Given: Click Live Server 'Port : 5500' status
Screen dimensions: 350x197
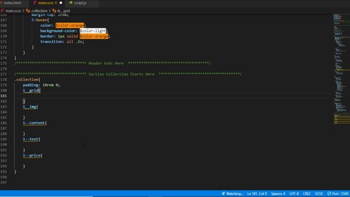Looking at the screenshot, I should coord(338,194).
